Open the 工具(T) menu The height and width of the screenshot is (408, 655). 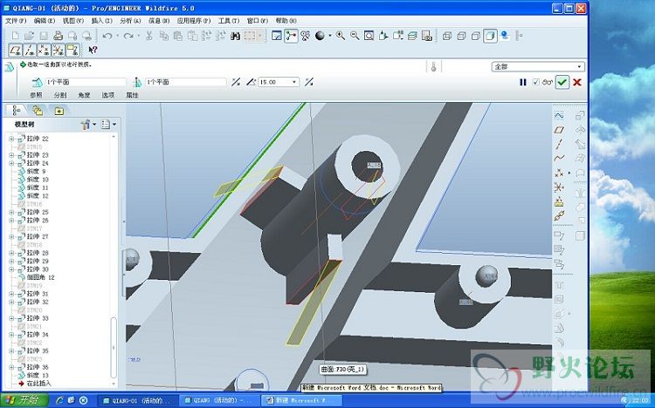229,20
